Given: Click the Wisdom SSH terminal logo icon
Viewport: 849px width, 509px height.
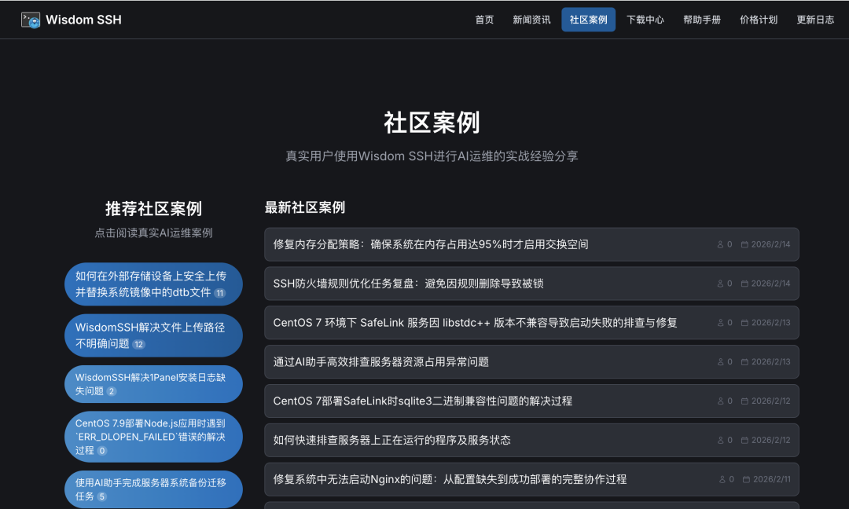Looking at the screenshot, I should pyautogui.click(x=31, y=20).
